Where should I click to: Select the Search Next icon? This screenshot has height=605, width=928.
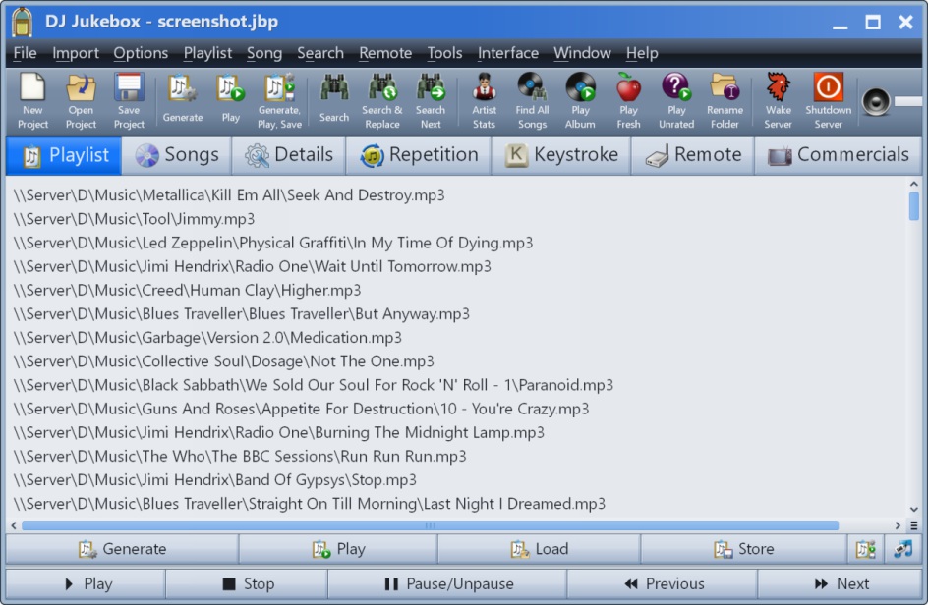(x=433, y=98)
